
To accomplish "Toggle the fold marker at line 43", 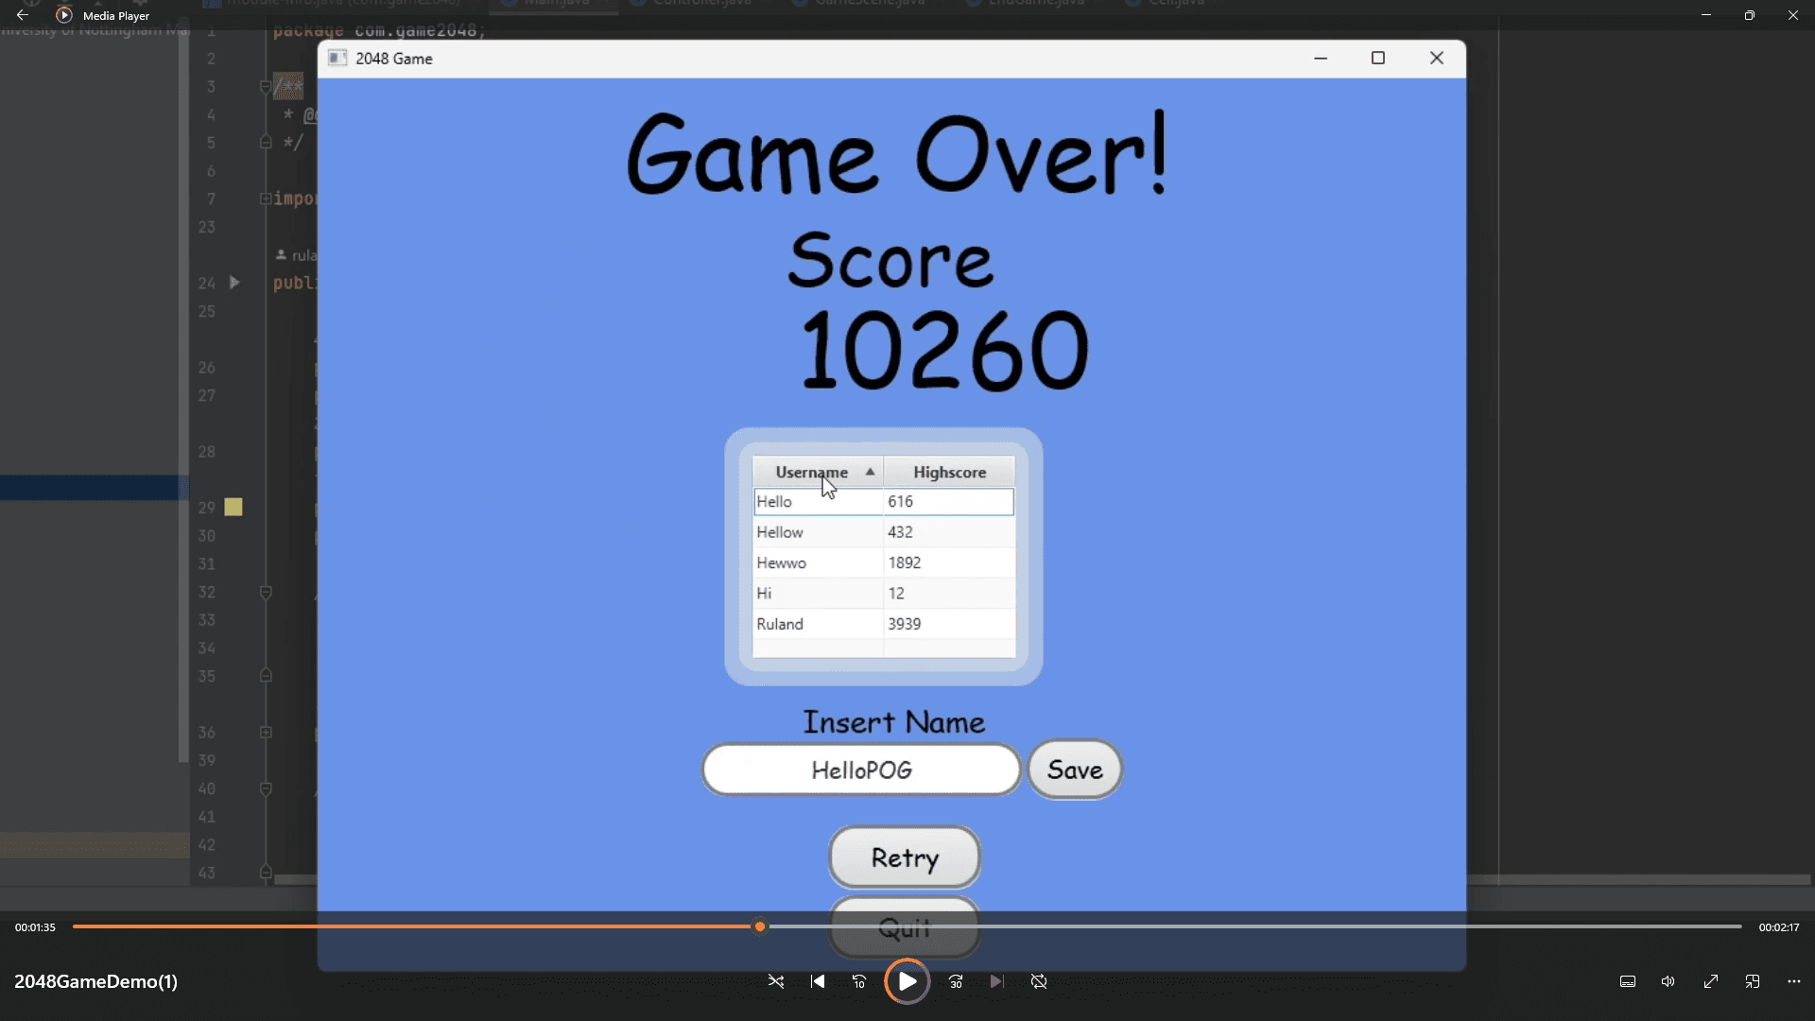I will tap(266, 873).
